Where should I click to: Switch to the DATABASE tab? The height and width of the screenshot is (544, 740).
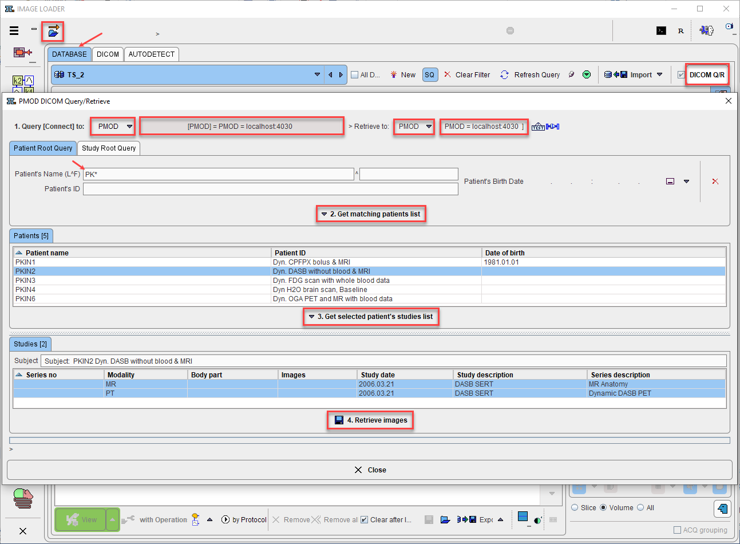(69, 54)
